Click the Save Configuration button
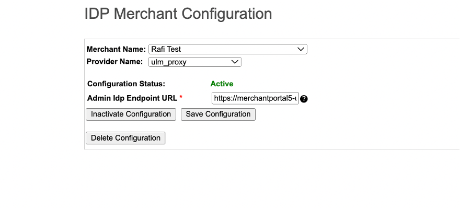The height and width of the screenshot is (208, 460). (x=218, y=114)
